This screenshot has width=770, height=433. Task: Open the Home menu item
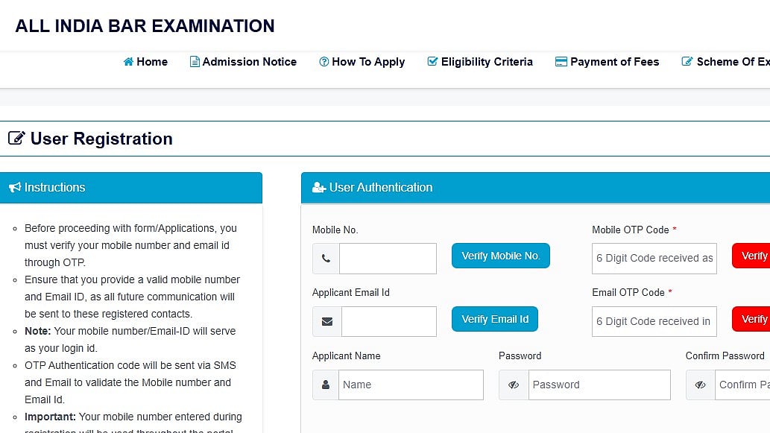click(x=145, y=62)
